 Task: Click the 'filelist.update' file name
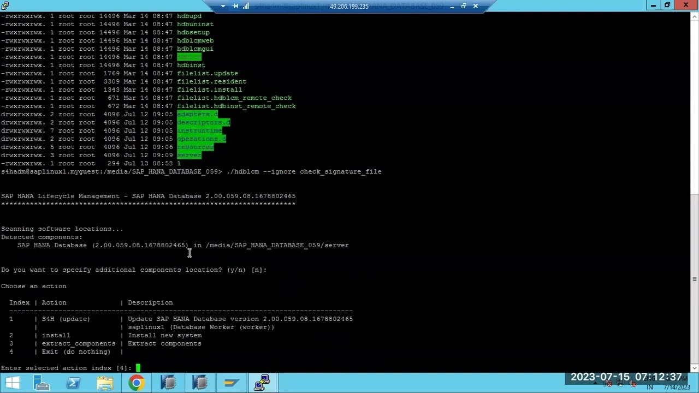point(208,73)
